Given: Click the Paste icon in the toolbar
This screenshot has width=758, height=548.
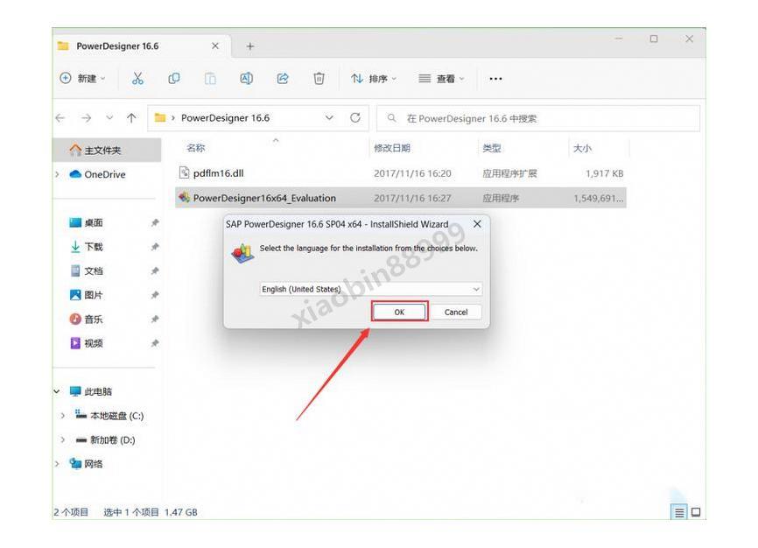Looking at the screenshot, I should click(x=210, y=79).
